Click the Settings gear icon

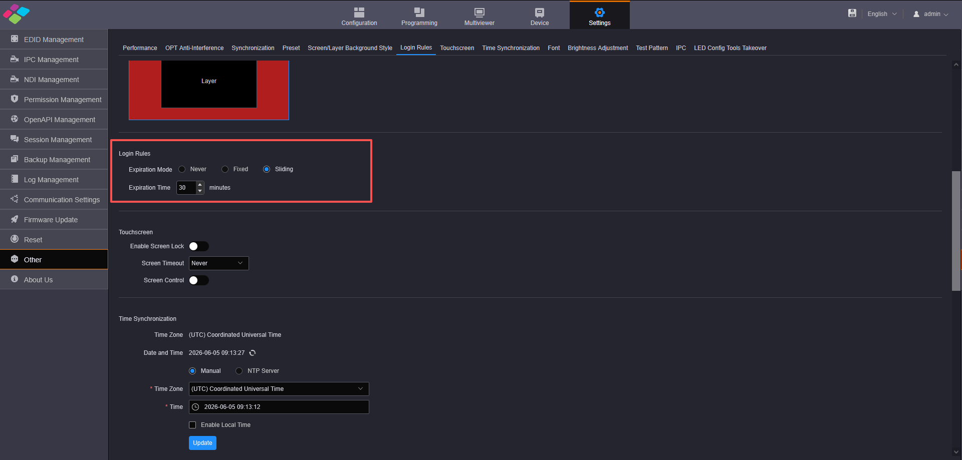600,13
